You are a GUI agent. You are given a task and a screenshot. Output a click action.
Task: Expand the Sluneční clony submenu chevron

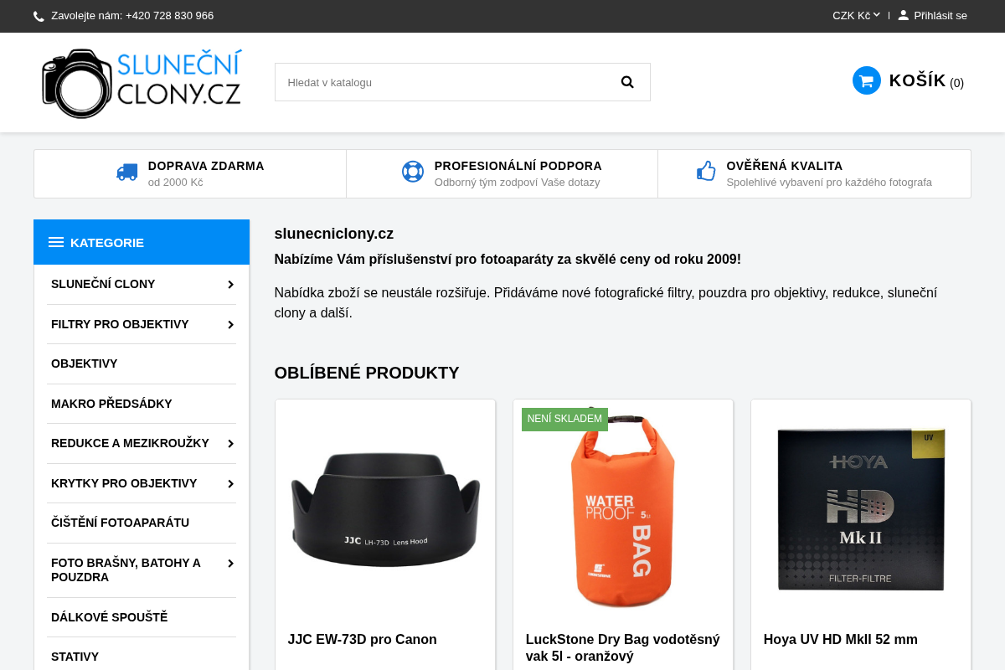coord(230,285)
